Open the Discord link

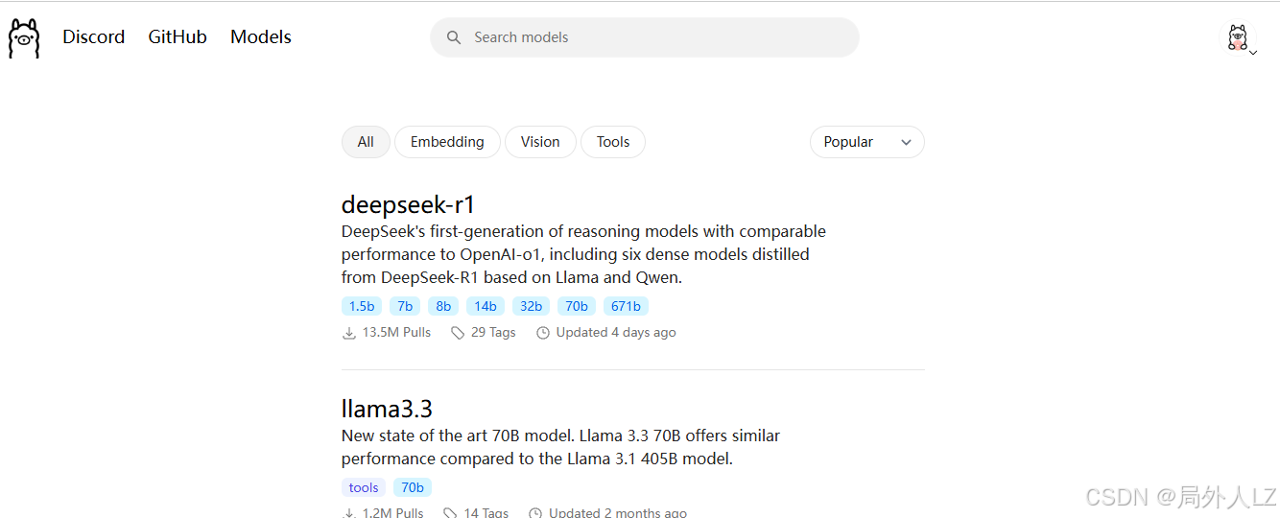pyautogui.click(x=94, y=37)
